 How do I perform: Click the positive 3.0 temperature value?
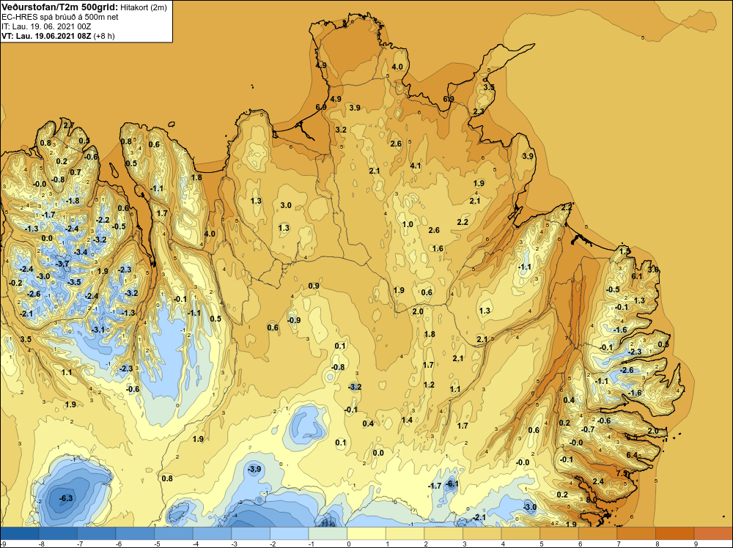[286, 205]
